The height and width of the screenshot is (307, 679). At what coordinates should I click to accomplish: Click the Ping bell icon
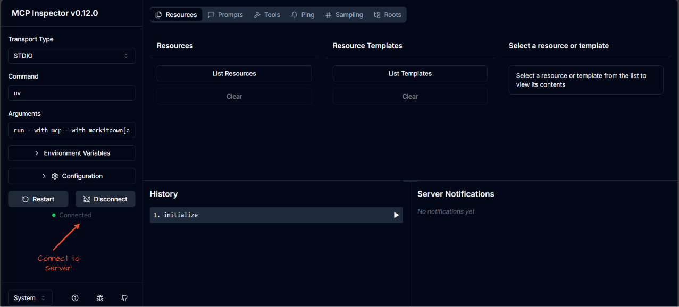click(x=294, y=14)
